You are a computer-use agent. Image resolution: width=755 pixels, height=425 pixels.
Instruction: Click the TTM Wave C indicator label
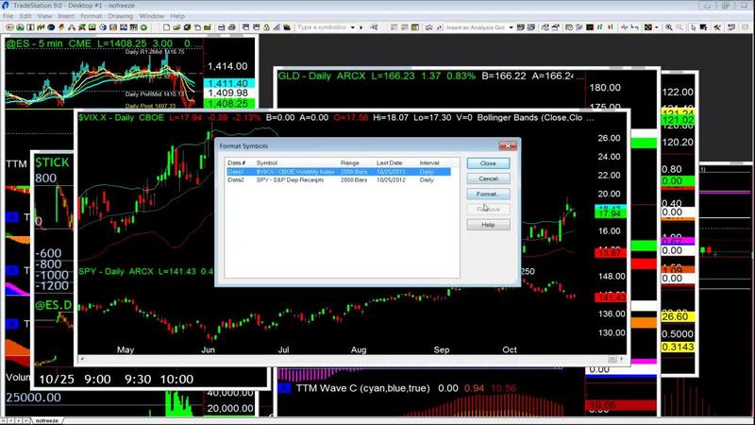tap(362, 388)
